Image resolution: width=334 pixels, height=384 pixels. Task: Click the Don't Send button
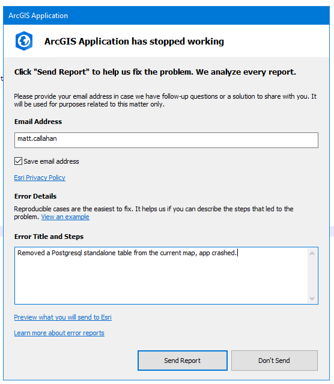tap(275, 361)
